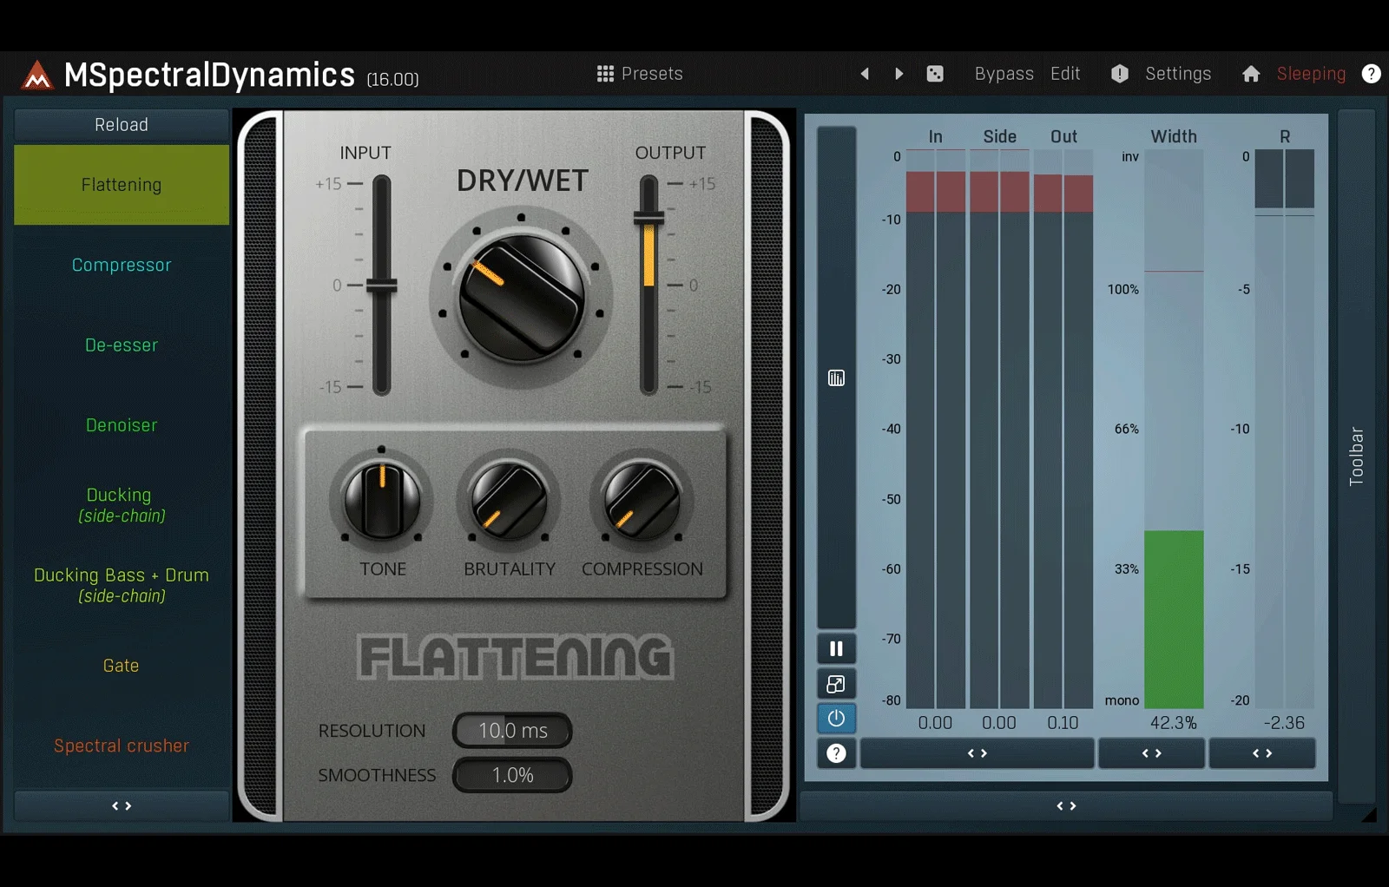
Task: Click the TONE knob
Action: [382, 501]
